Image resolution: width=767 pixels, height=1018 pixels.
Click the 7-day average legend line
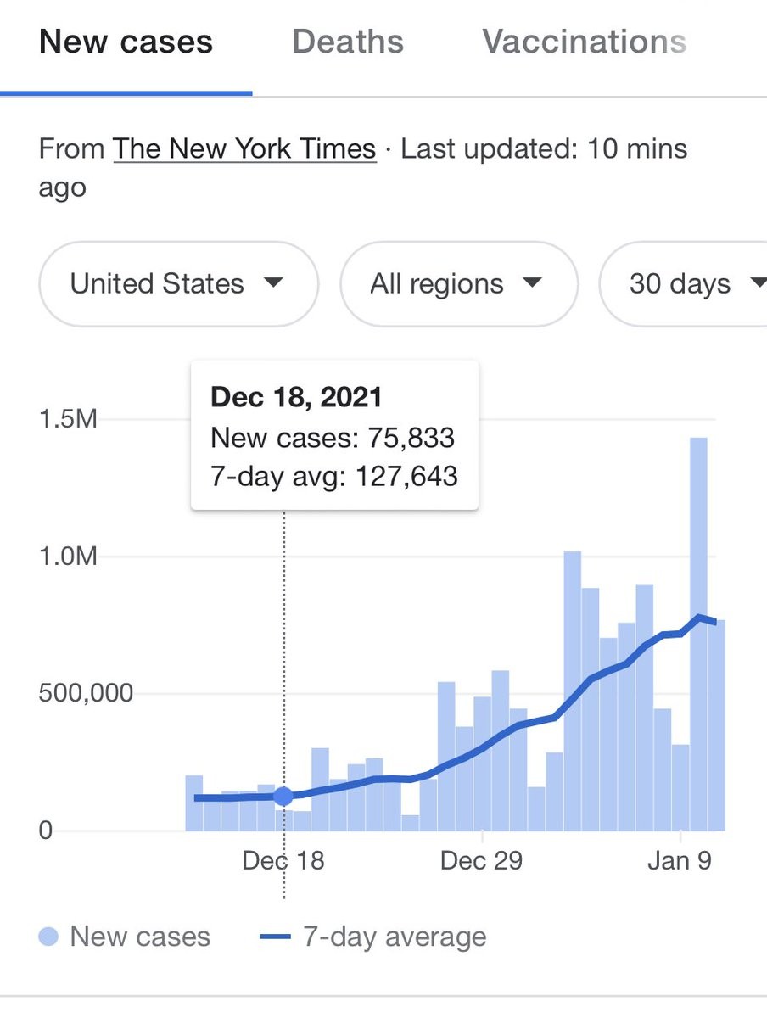click(275, 937)
